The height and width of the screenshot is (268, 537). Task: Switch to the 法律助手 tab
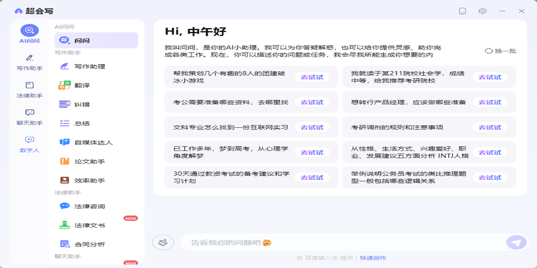[30, 90]
